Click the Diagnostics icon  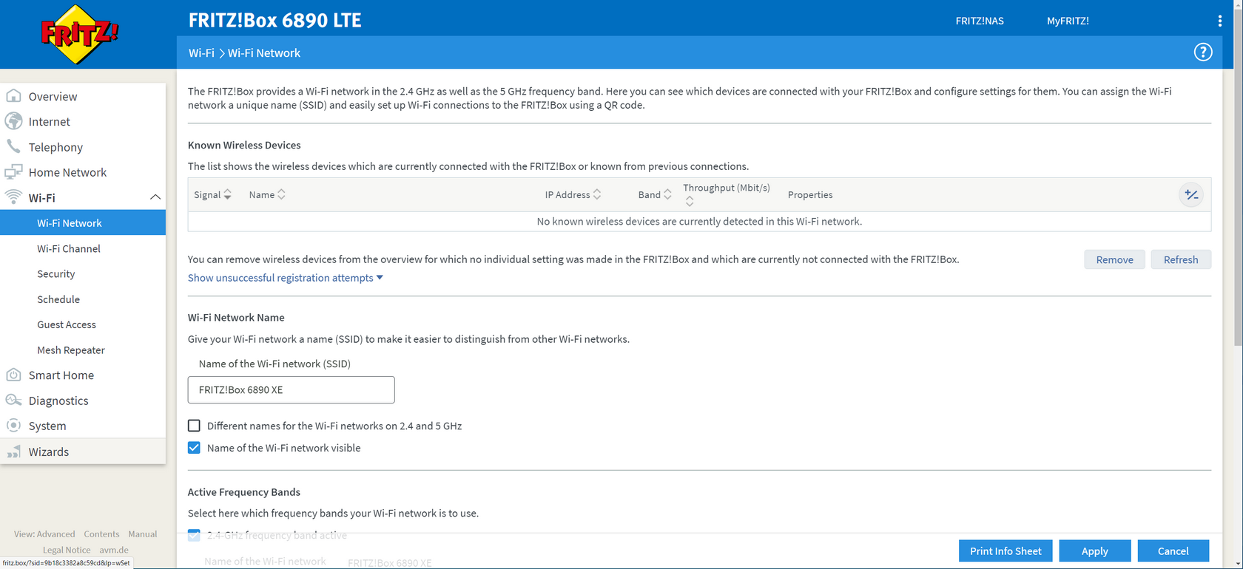click(13, 401)
